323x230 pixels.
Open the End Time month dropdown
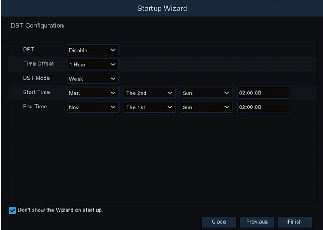(93, 107)
